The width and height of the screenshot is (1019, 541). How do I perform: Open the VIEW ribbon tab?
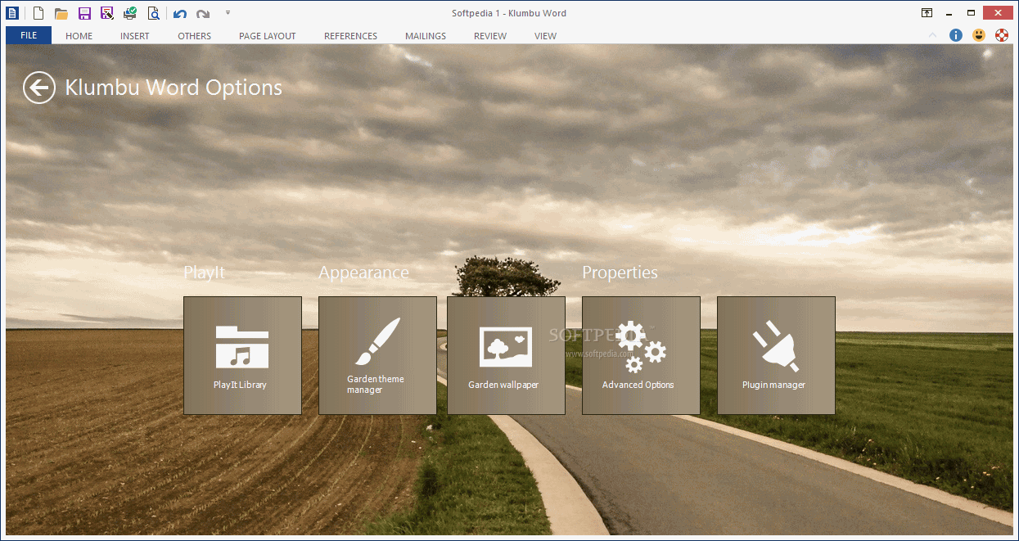click(546, 36)
